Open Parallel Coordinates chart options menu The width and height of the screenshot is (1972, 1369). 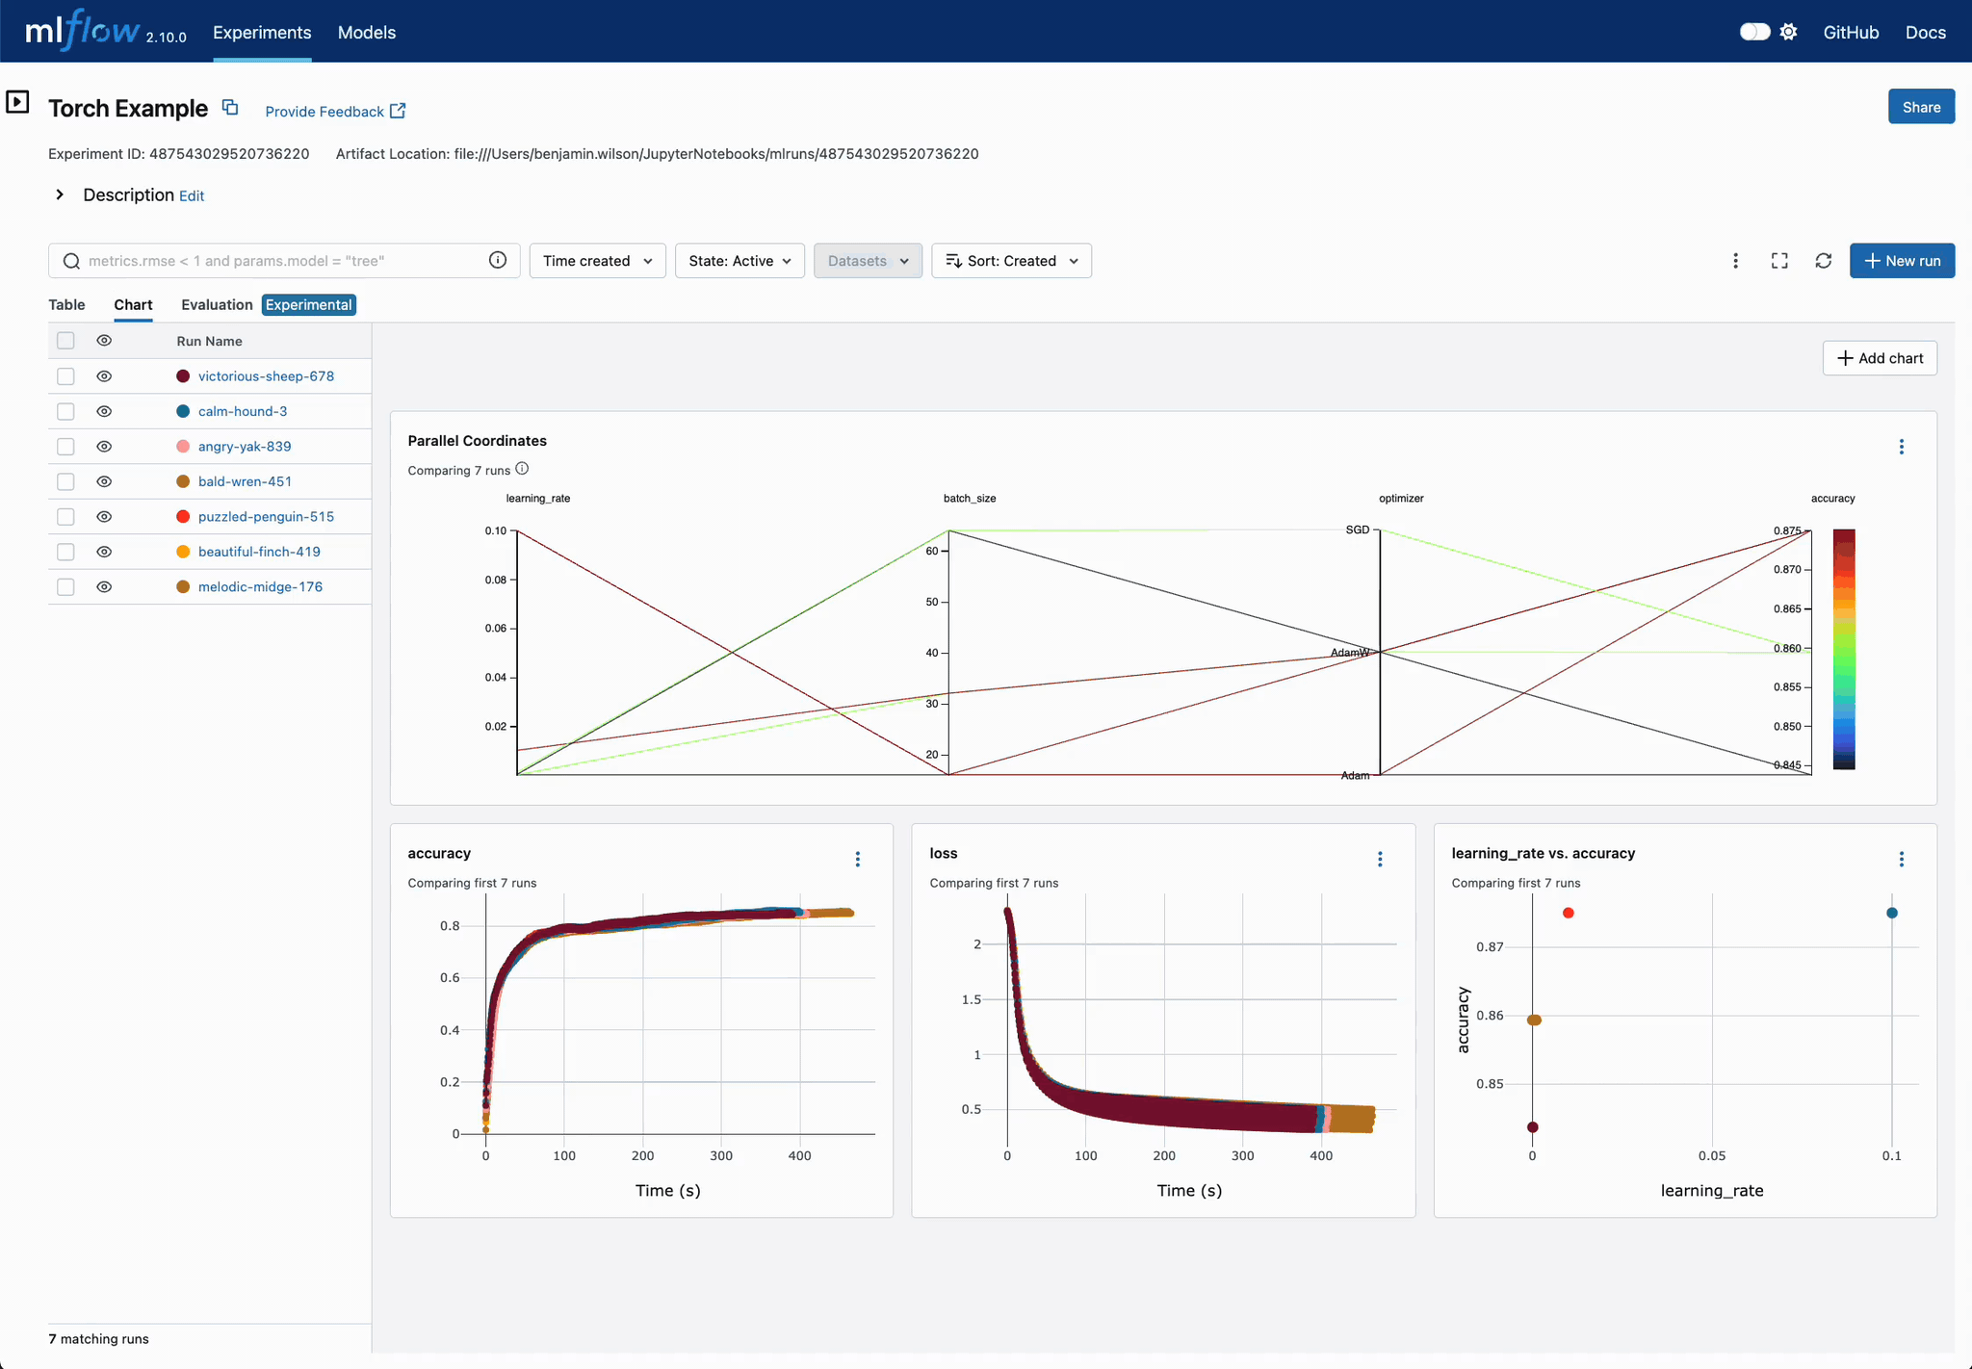point(1901,447)
